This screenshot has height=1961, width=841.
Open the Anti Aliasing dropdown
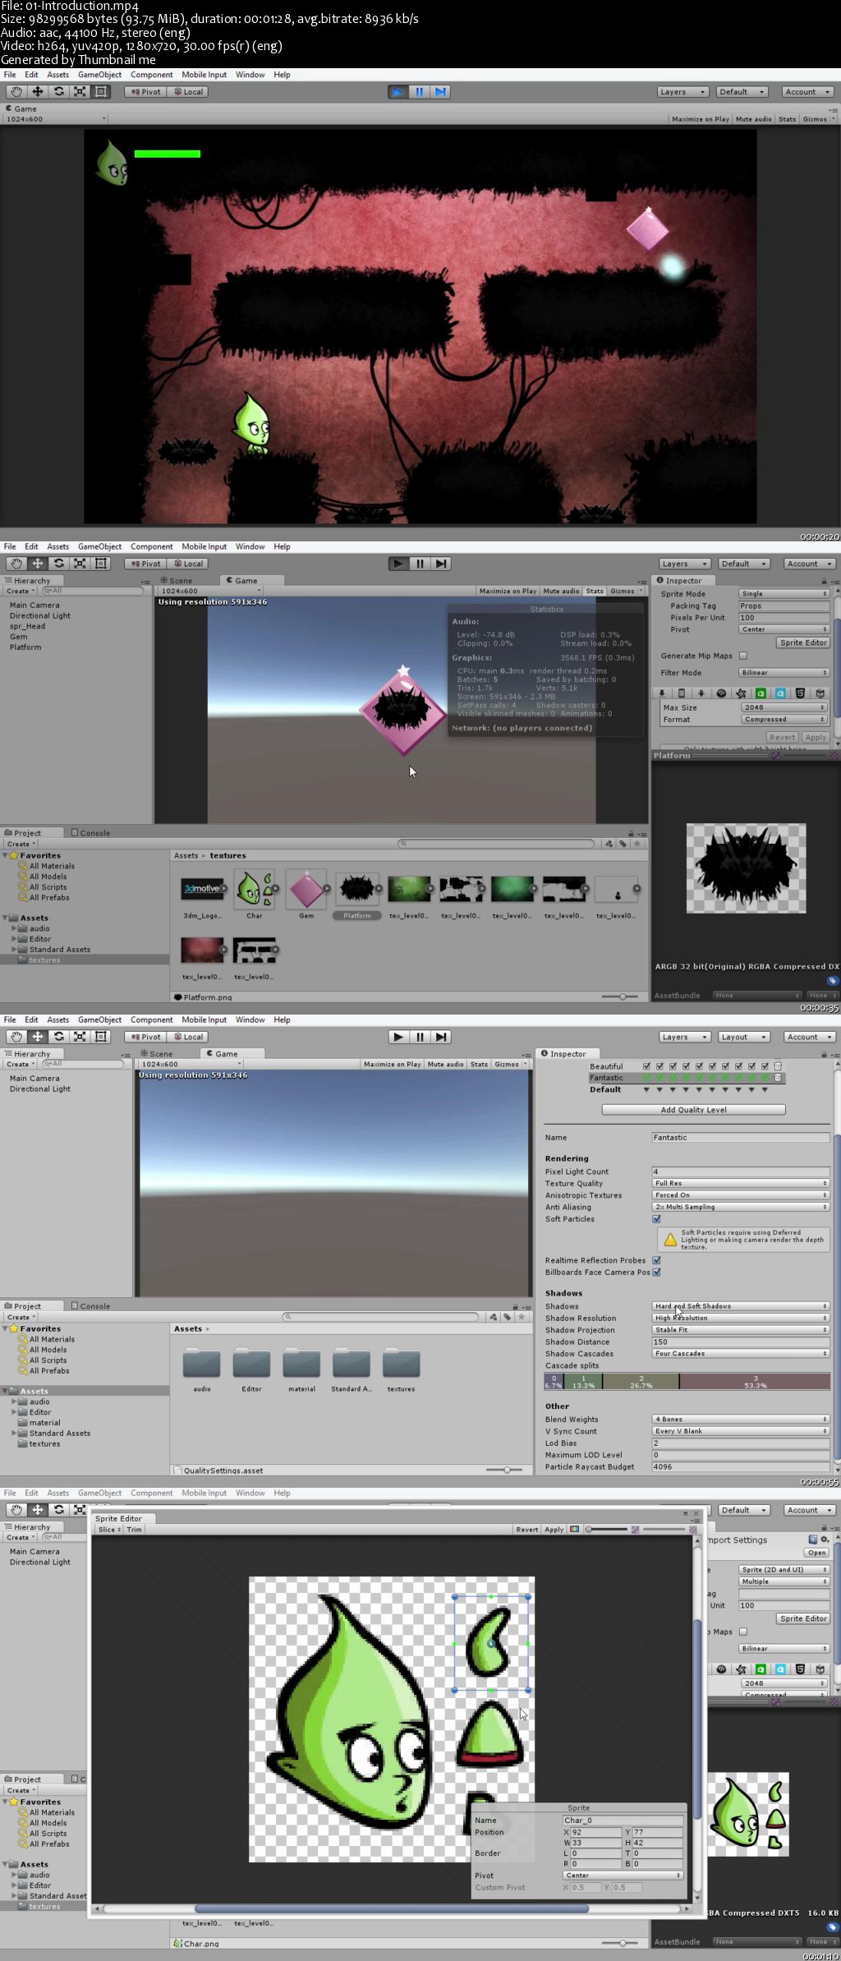coord(741,1207)
